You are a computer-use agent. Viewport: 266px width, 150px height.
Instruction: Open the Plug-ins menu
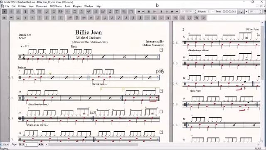pyautogui.click(x=77, y=6)
